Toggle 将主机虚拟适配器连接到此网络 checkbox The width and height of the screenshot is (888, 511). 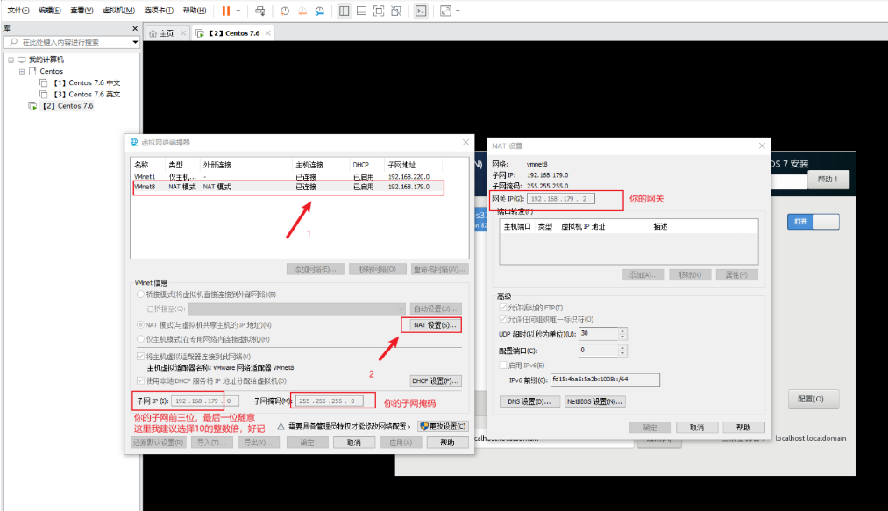pyautogui.click(x=140, y=357)
